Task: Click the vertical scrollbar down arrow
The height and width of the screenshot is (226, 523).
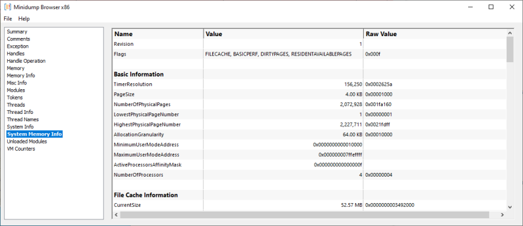Action: (510, 207)
